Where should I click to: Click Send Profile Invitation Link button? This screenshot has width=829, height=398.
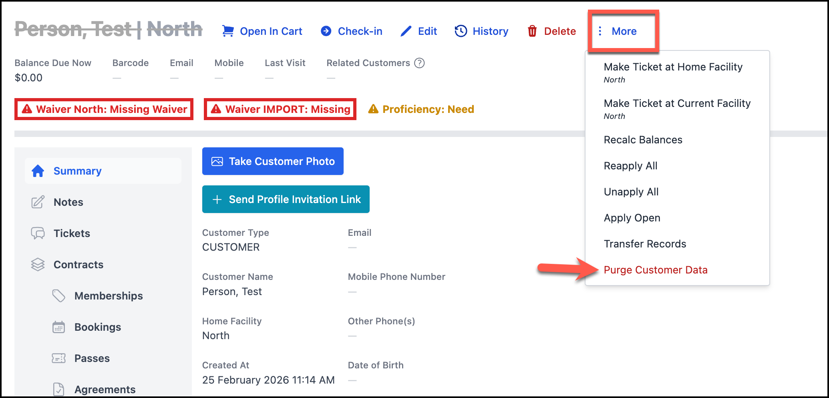point(286,199)
